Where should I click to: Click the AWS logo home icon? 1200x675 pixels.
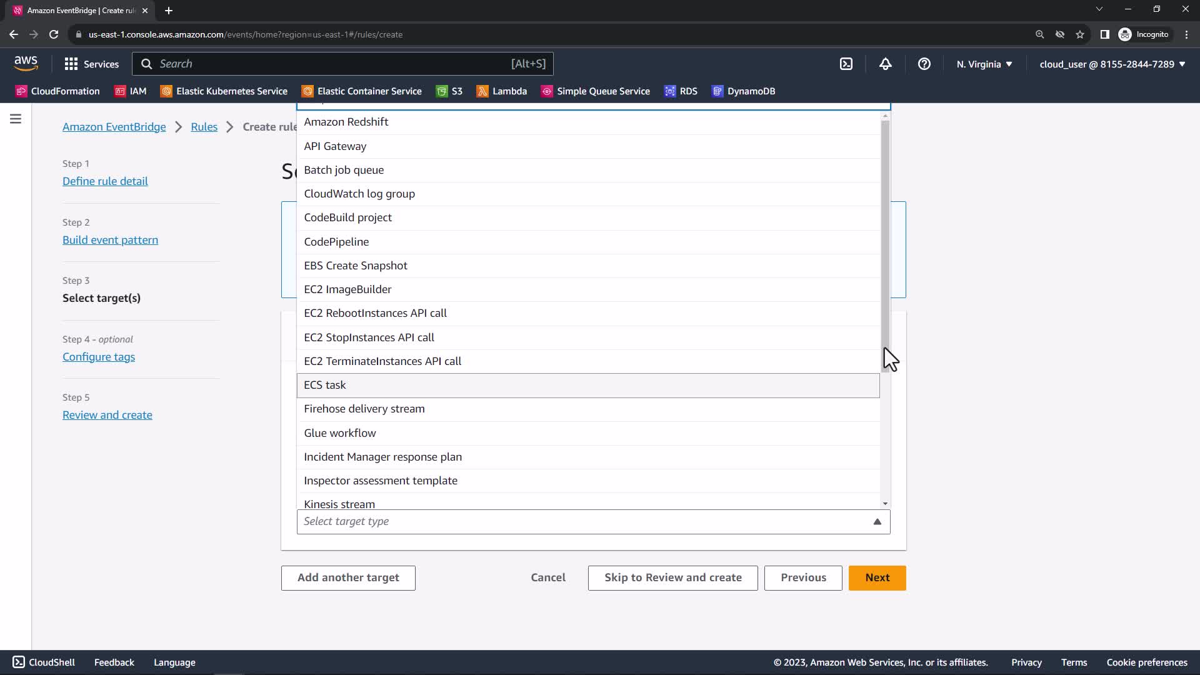(26, 63)
